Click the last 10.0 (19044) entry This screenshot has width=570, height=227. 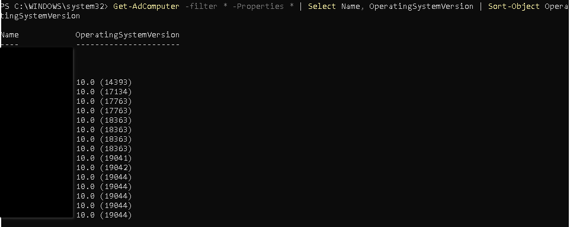click(x=104, y=215)
